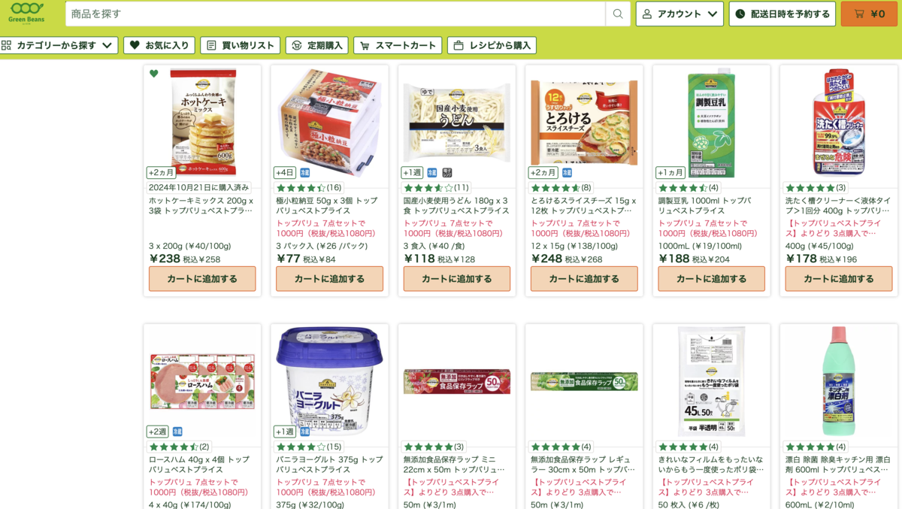
Task: Click the Green Beans logo
Action: pyautogui.click(x=26, y=13)
